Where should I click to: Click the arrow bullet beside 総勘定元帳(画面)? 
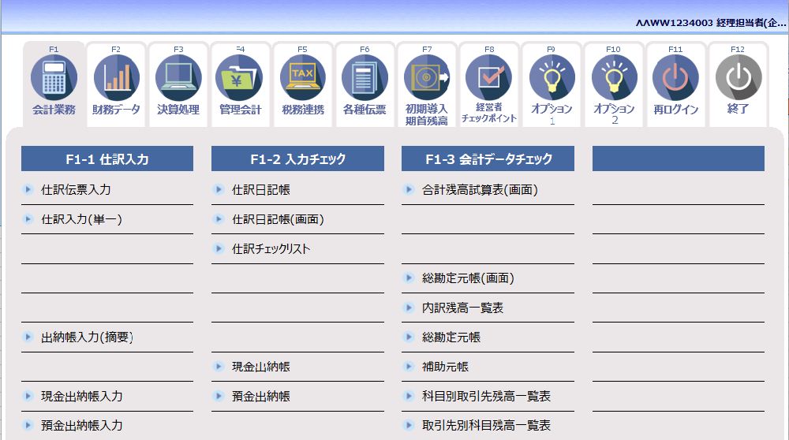(x=409, y=278)
